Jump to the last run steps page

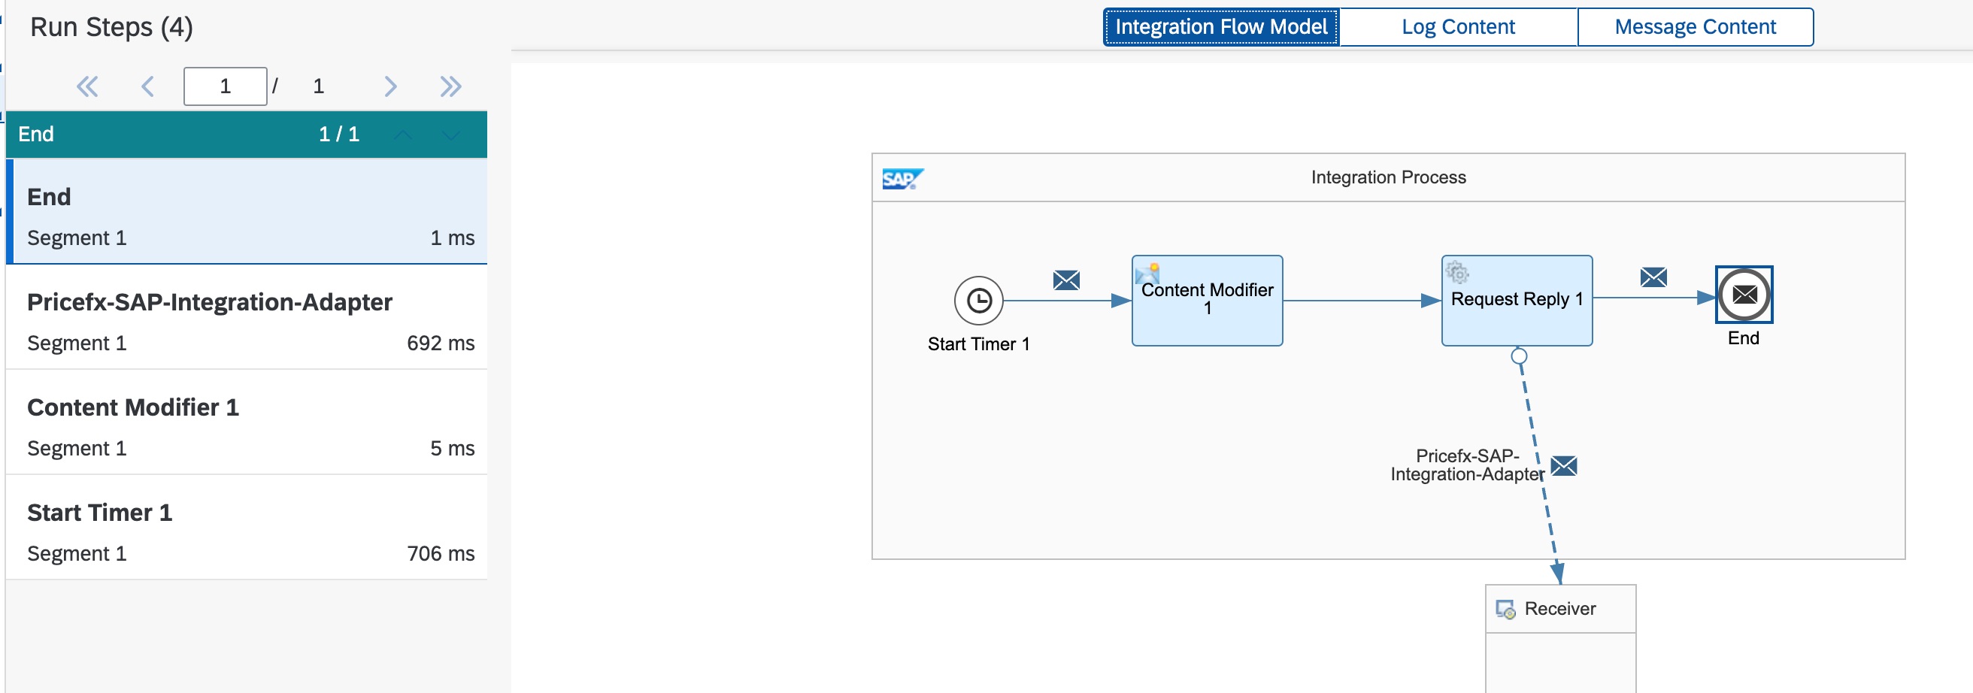450,86
